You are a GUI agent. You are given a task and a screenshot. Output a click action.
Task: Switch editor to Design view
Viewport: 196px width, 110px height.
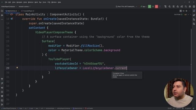(187, 11)
